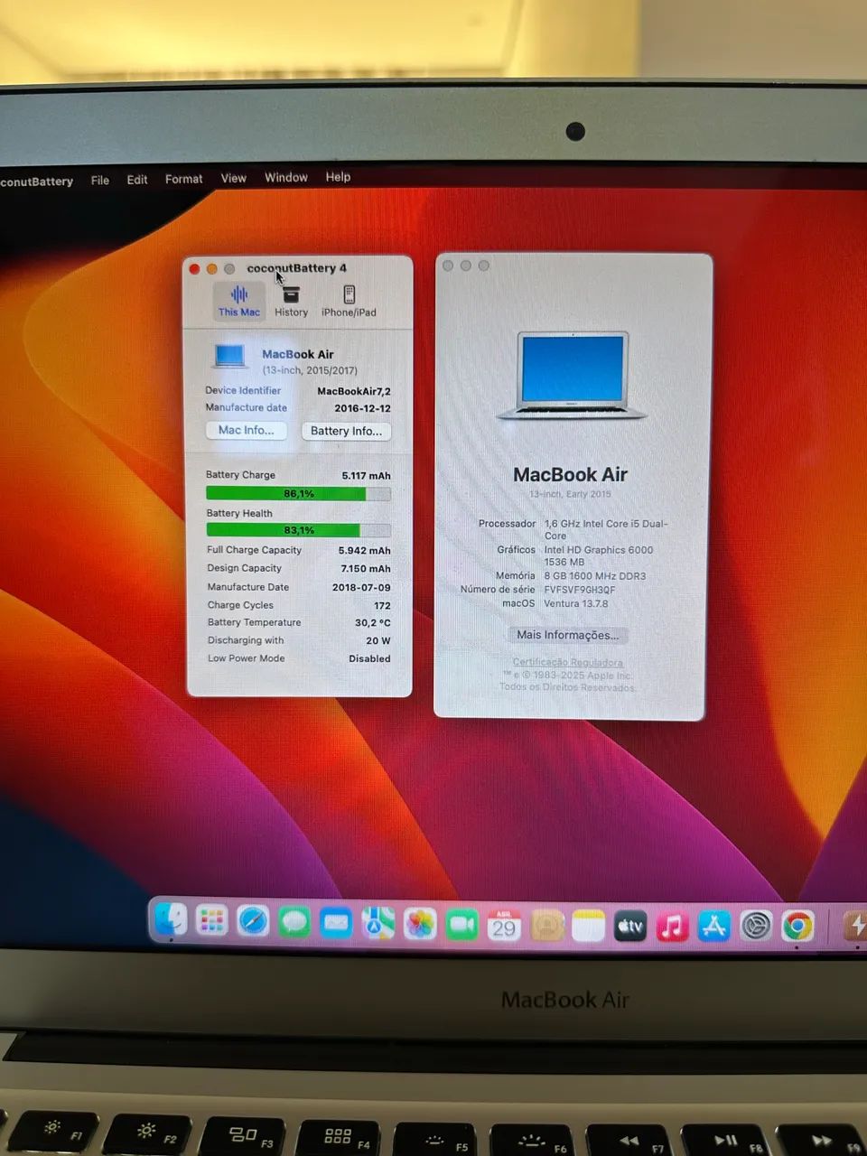Open Contacts in the Dock
Image resolution: width=867 pixels, height=1156 pixels.
coord(546,926)
